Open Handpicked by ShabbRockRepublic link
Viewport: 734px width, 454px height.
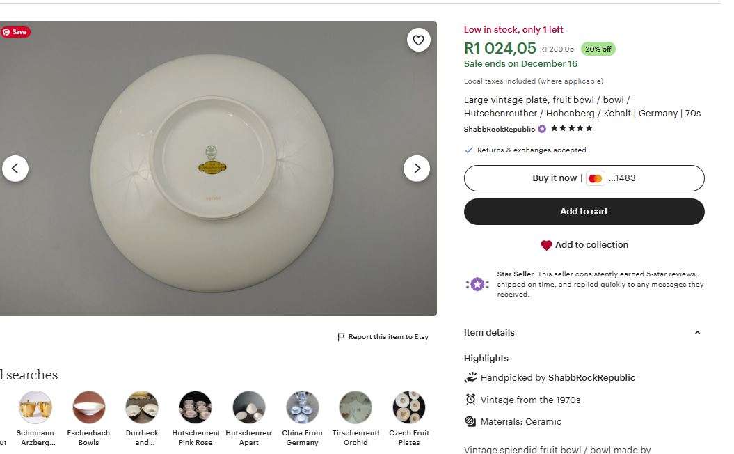coord(591,378)
